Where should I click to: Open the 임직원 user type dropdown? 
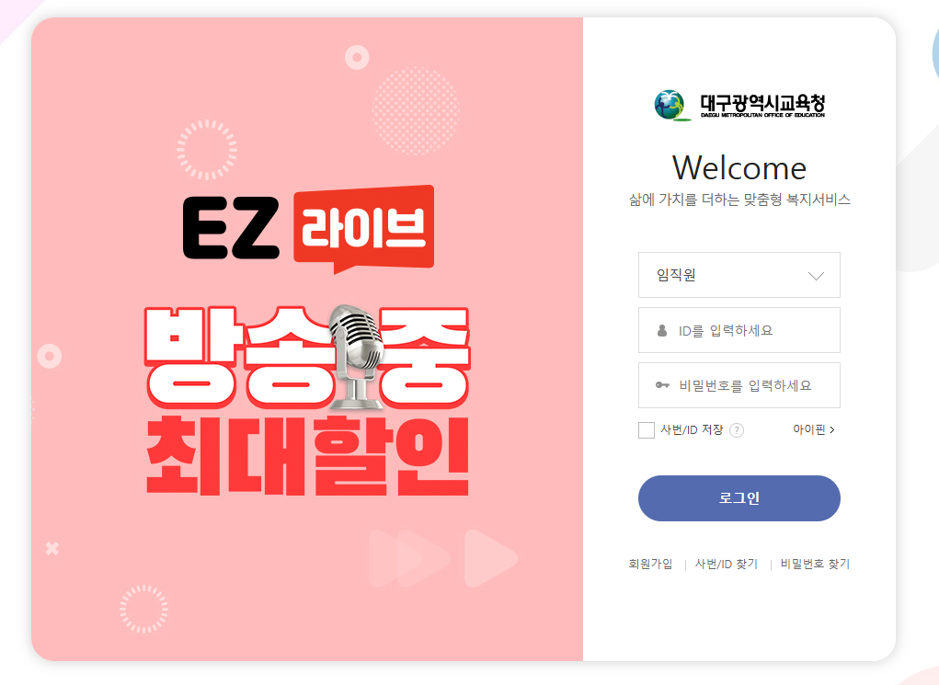[739, 275]
